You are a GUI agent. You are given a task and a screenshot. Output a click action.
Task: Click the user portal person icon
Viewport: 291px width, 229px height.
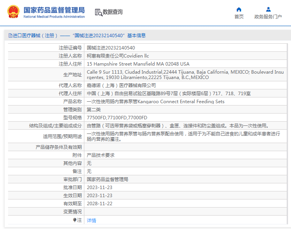pos(268,9)
